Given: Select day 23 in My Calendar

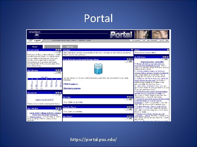Looking at the screenshot, I should (x=37, y=86).
